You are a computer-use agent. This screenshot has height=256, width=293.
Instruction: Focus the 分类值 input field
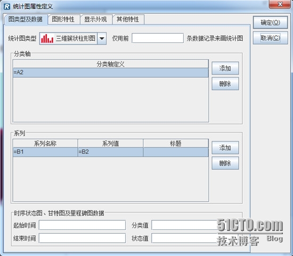point(194,225)
